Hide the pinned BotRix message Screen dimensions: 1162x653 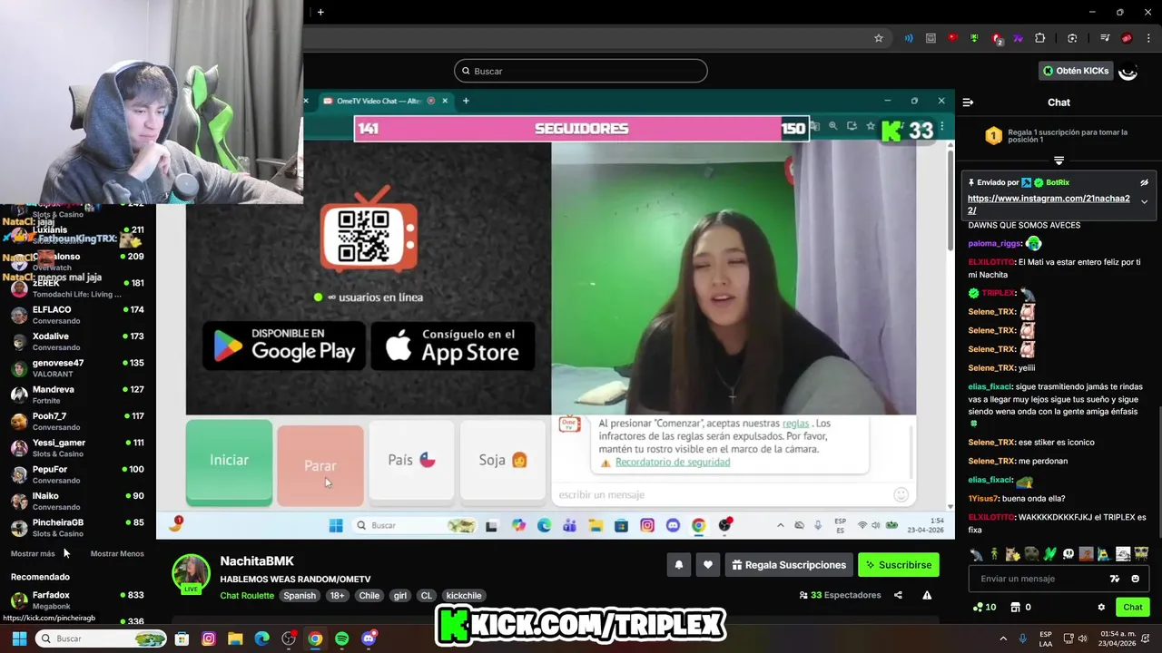[1144, 182]
